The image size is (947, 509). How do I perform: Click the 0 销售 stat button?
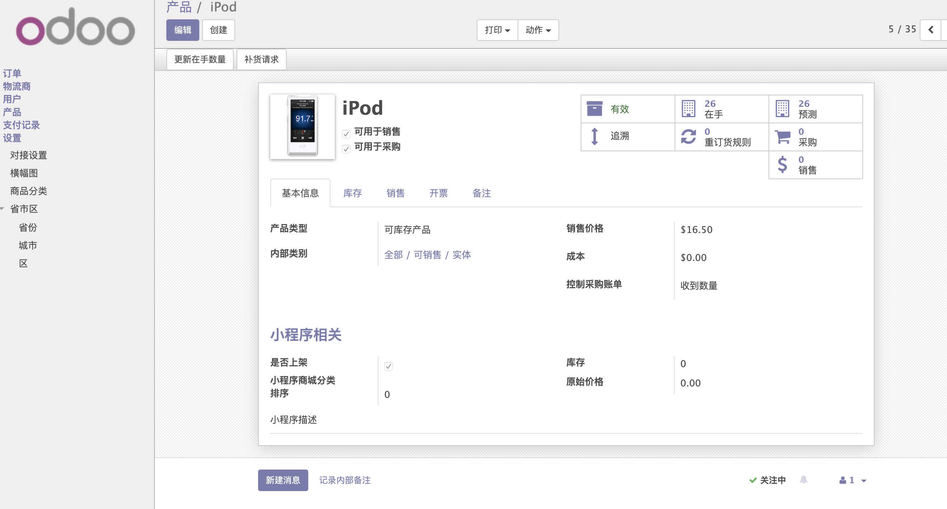[816, 165]
